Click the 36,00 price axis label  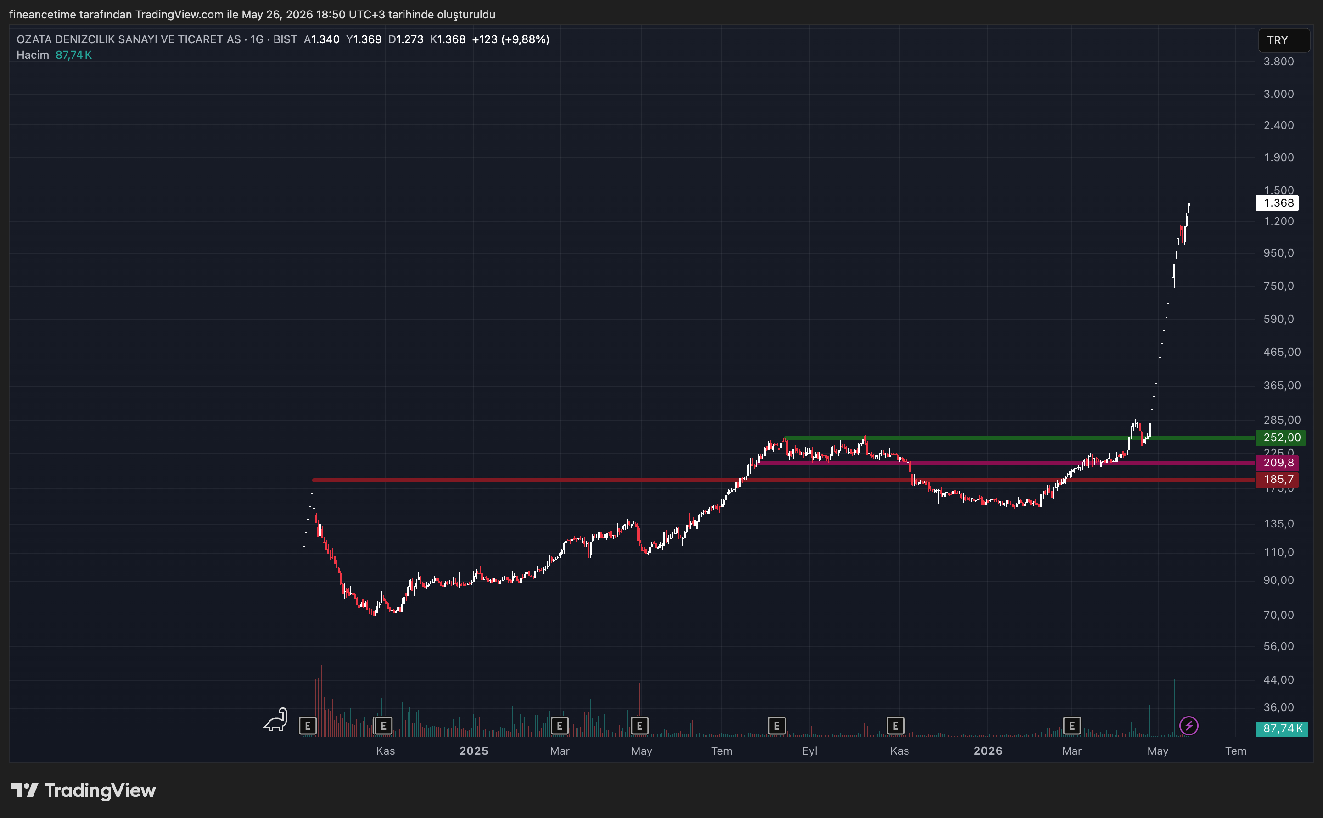pos(1278,708)
